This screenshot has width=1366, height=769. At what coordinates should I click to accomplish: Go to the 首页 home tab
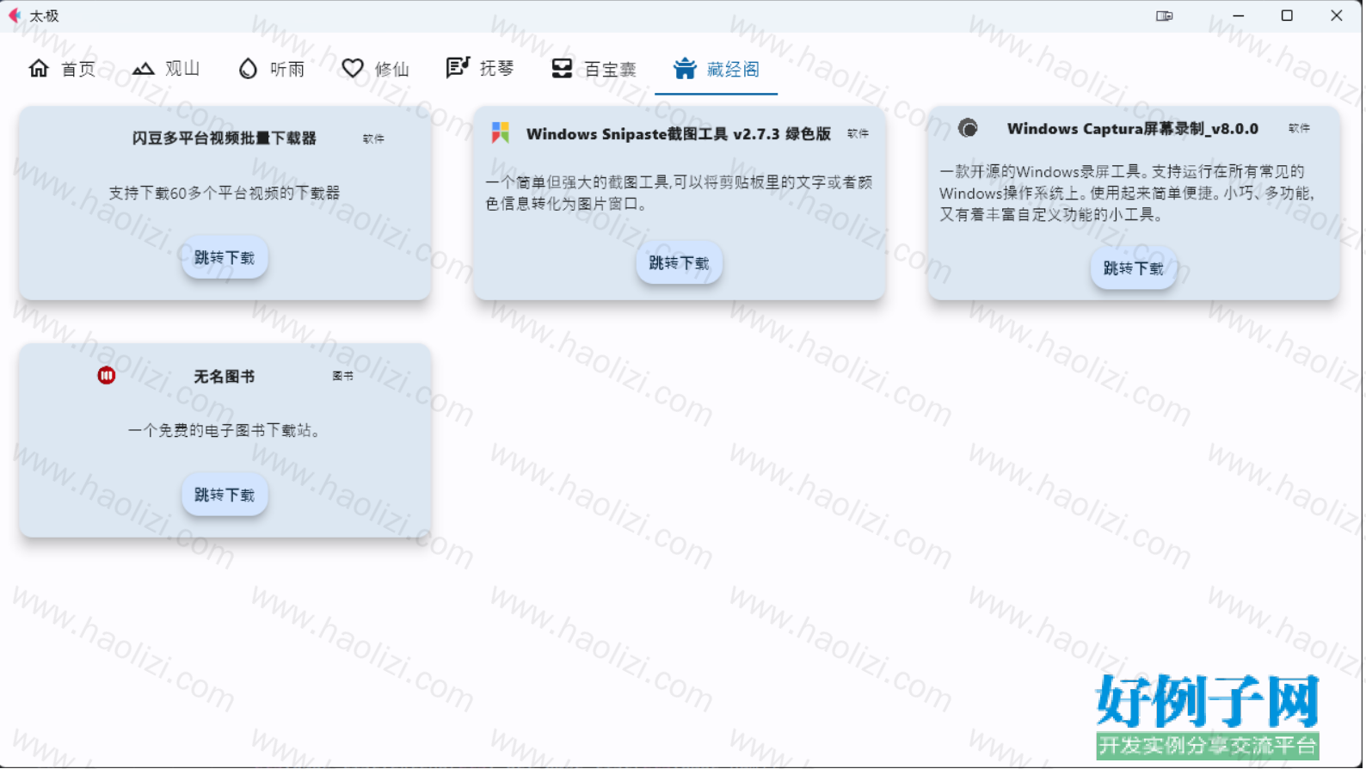[x=62, y=69]
